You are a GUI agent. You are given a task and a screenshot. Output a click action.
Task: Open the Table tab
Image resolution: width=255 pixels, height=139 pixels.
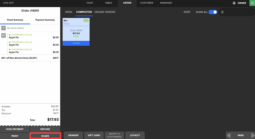click(x=108, y=3)
